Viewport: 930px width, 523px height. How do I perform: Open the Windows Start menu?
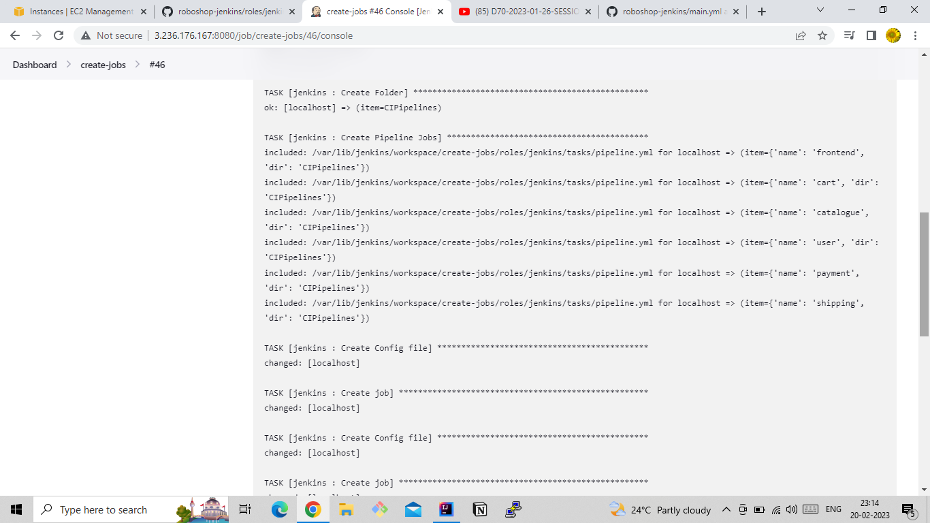tap(16, 509)
